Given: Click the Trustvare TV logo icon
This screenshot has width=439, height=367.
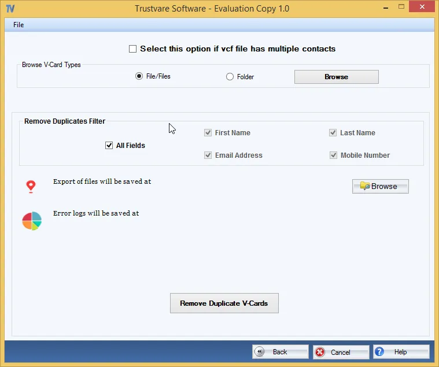Looking at the screenshot, I should (x=10, y=9).
